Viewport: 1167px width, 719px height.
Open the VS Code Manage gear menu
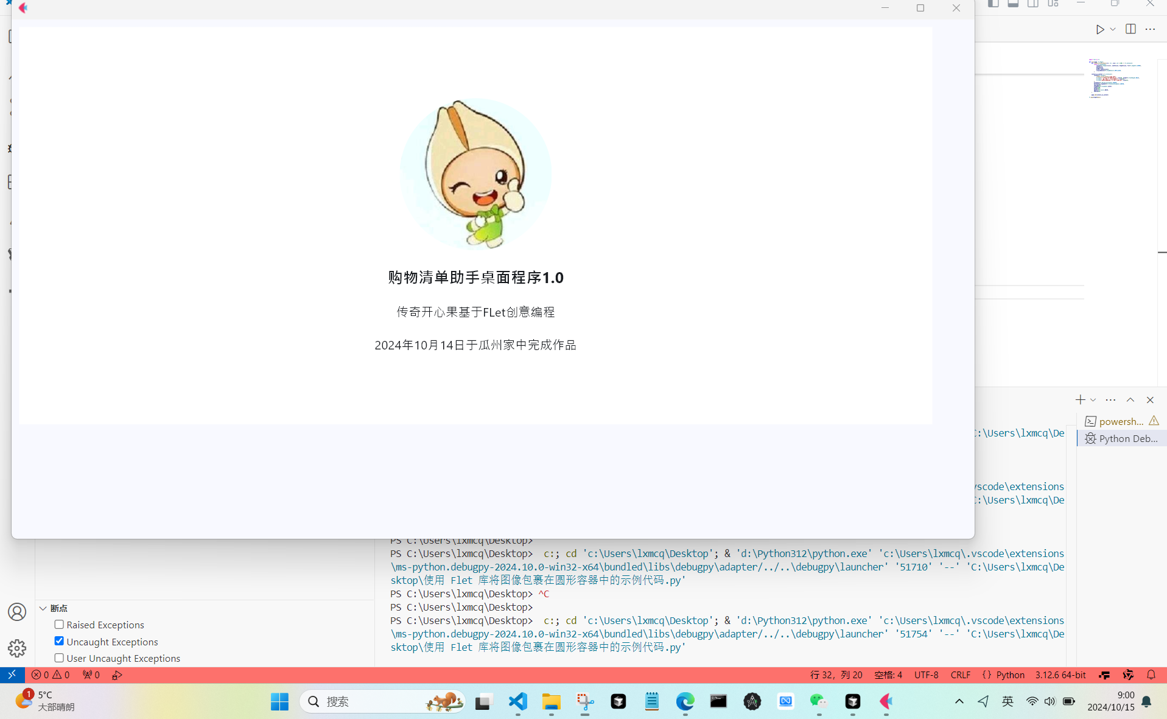pyautogui.click(x=17, y=648)
